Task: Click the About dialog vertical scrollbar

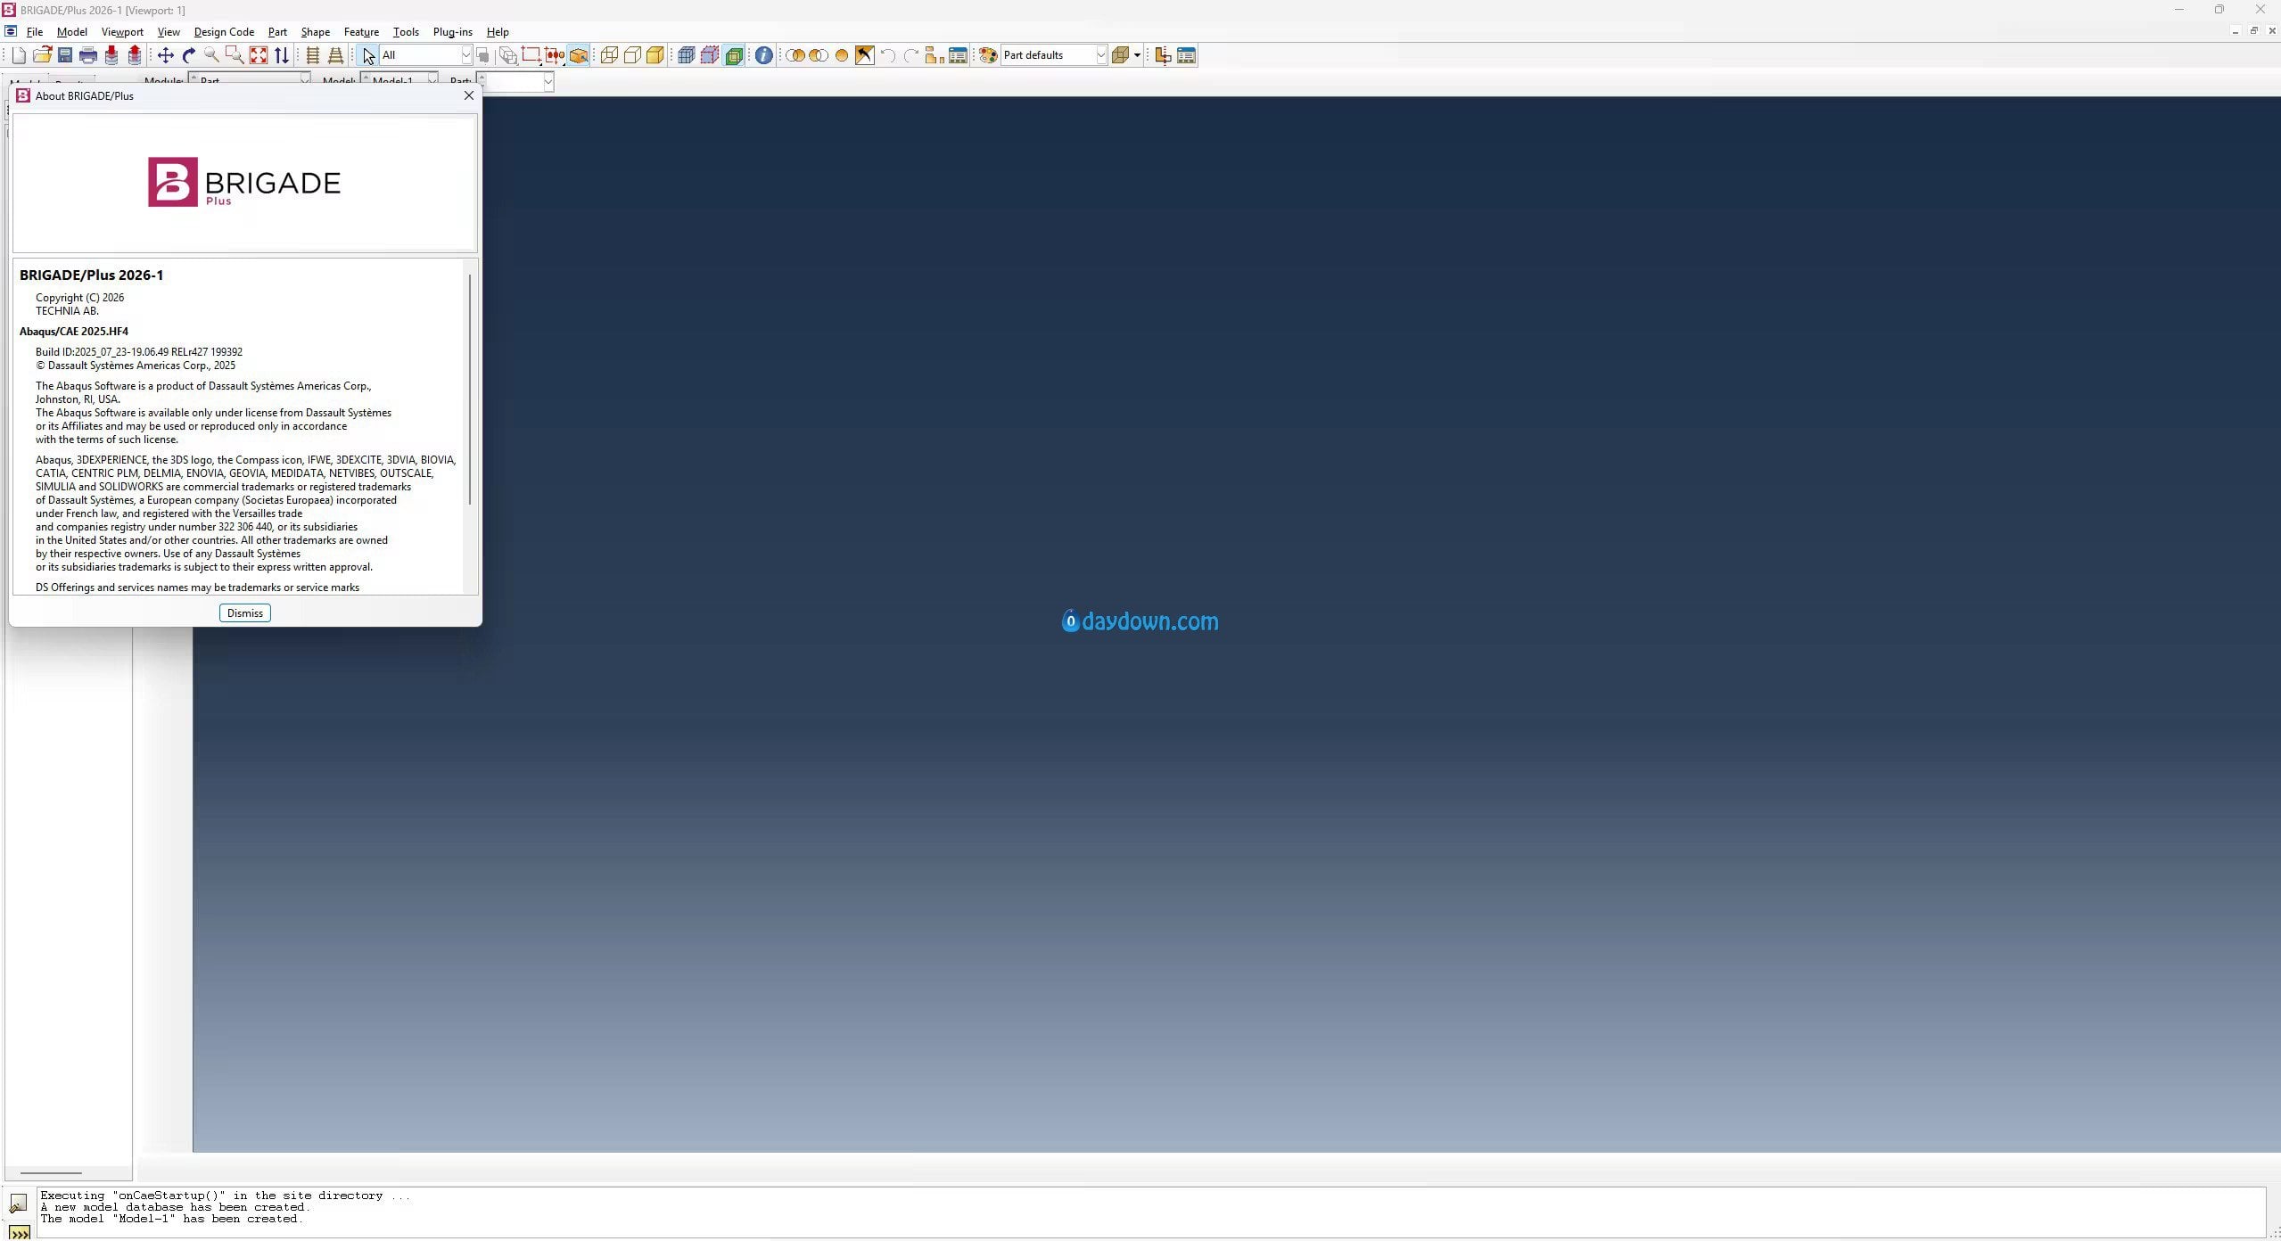Action: tap(470, 389)
